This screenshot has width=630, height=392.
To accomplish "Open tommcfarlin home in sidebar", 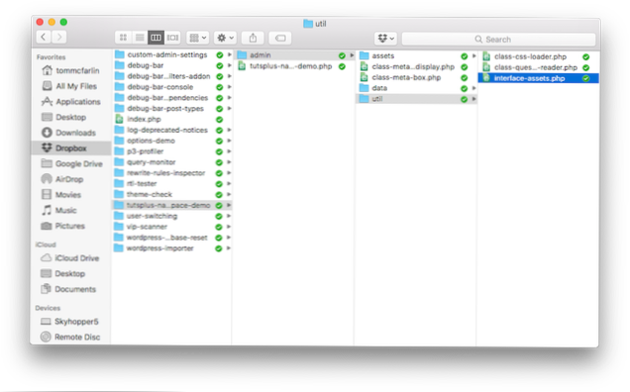I will pos(71,70).
